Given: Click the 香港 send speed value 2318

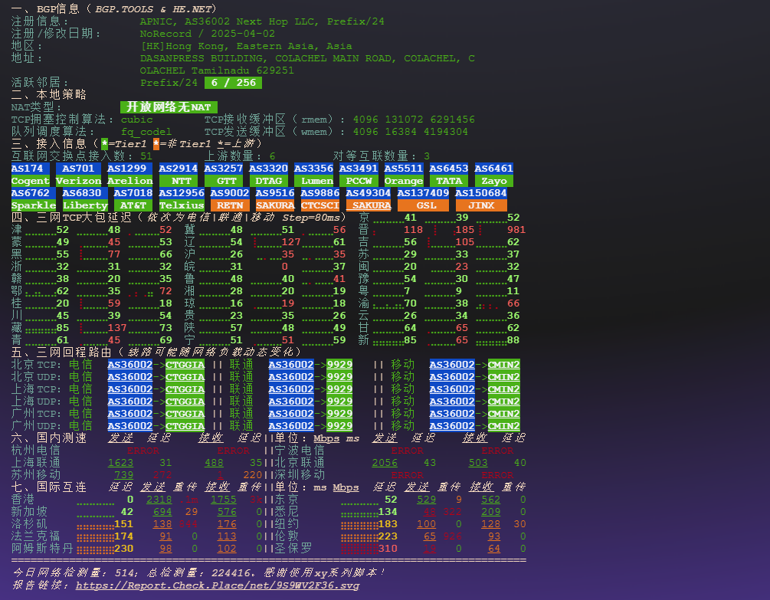Looking at the screenshot, I should 159,500.
